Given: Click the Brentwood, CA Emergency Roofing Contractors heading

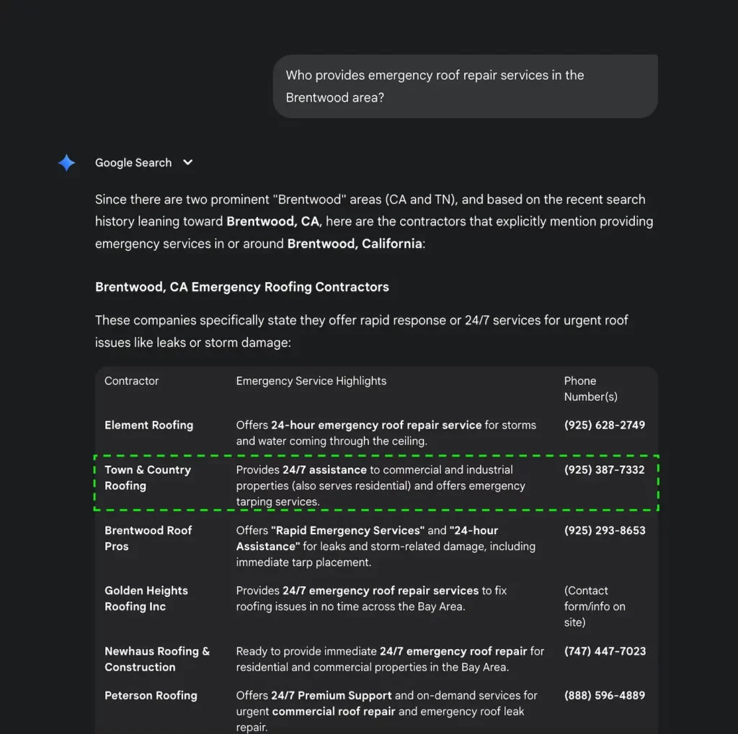Looking at the screenshot, I should point(241,287).
